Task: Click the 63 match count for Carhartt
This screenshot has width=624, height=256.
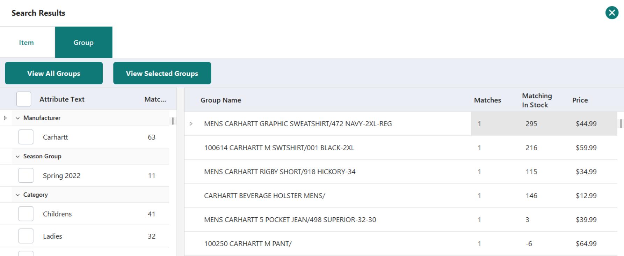Action: tap(152, 137)
